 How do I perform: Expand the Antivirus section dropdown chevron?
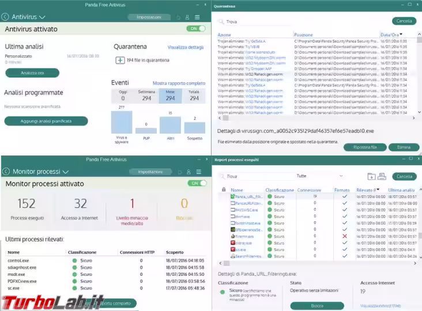(x=43, y=17)
